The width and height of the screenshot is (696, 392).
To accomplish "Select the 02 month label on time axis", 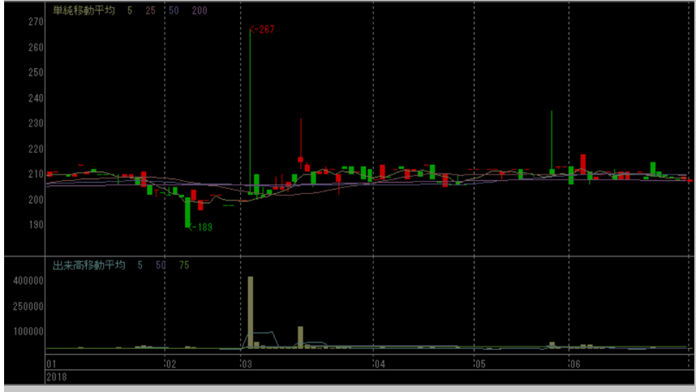I will click(x=170, y=364).
